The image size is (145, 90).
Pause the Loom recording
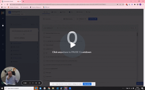pos(36,83)
